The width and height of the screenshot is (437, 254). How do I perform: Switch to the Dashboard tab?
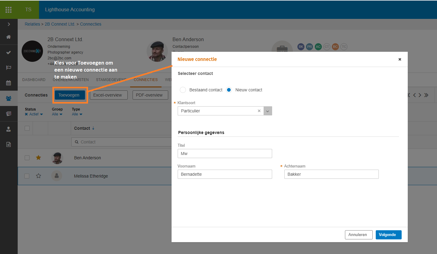(34, 80)
